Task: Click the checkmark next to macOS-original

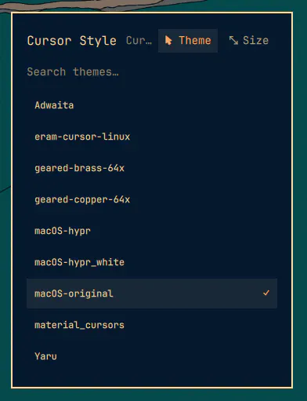Action: (266, 293)
